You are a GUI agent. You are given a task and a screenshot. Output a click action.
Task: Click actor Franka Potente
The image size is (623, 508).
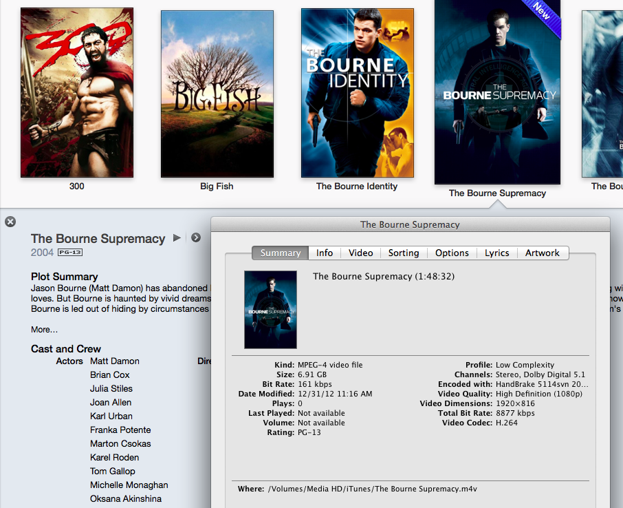coord(120,430)
